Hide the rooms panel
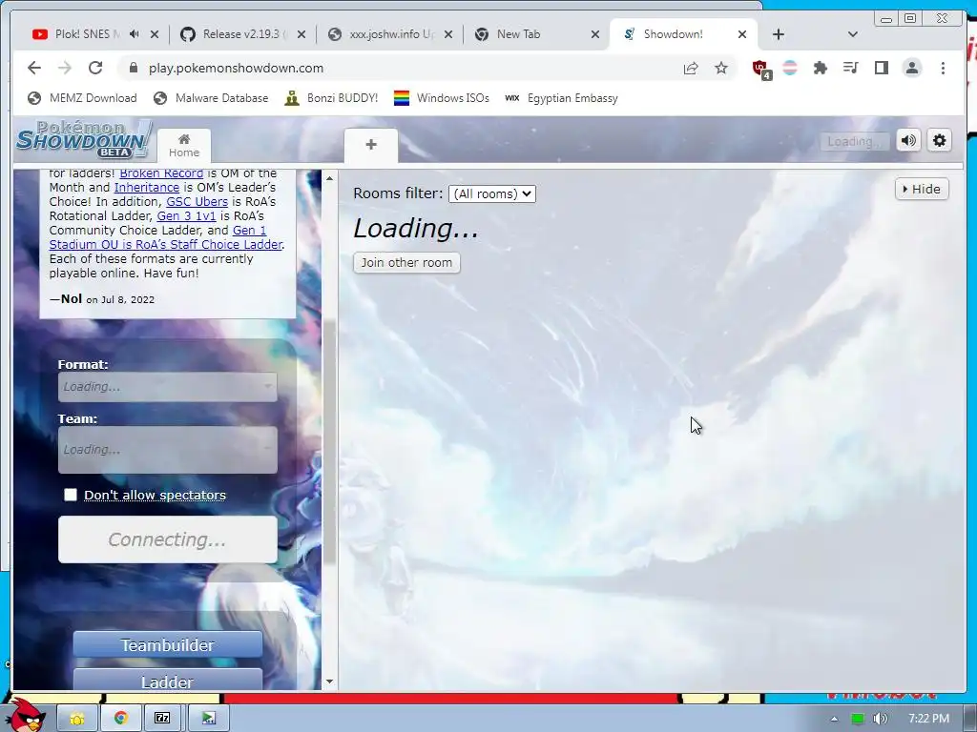 pos(922,190)
